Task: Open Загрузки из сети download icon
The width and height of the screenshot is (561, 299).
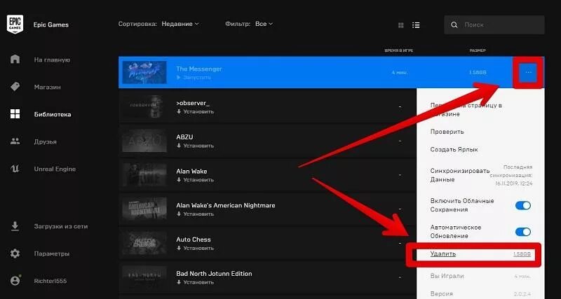Action: (15, 226)
